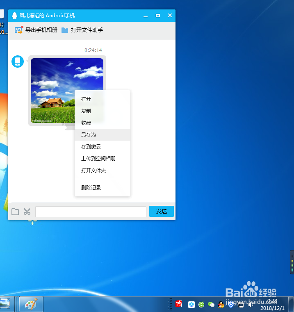The image size is (294, 312).
Task: Click the green 360 browser tray icon
Action: (x=201, y=305)
